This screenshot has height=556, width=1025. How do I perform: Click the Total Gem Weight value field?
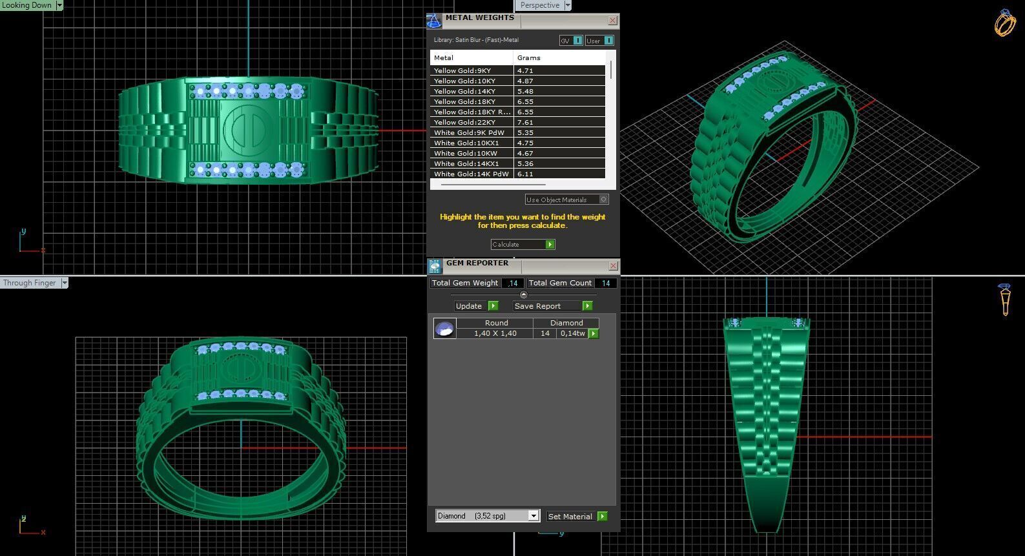513,283
